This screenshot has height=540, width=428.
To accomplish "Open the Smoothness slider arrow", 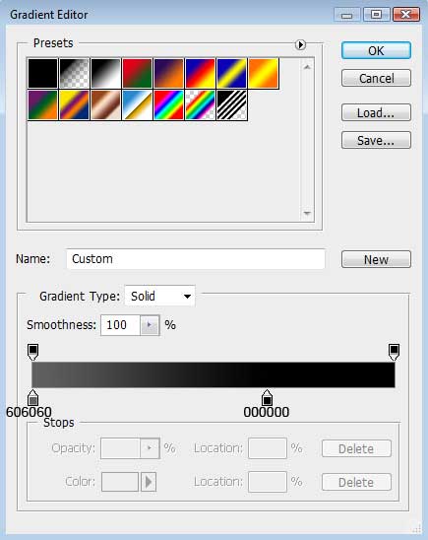I will pos(150,325).
